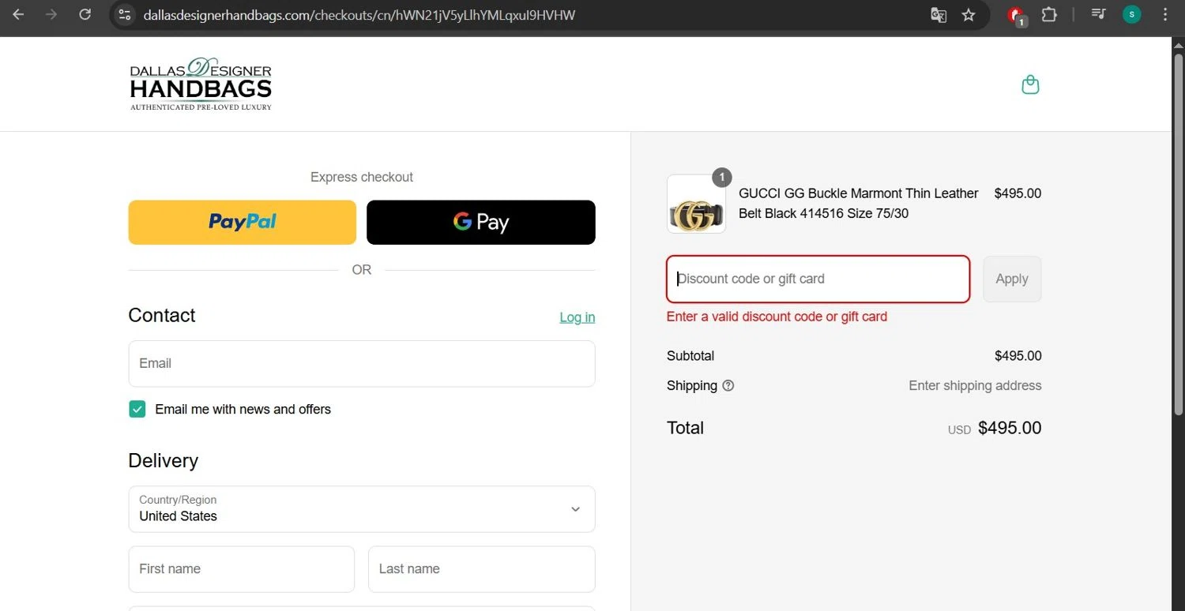Focus the First name field
The image size is (1185, 611).
tap(242, 569)
